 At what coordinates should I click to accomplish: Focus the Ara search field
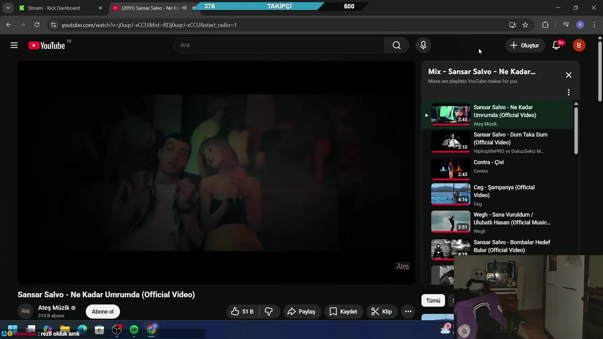tap(279, 45)
